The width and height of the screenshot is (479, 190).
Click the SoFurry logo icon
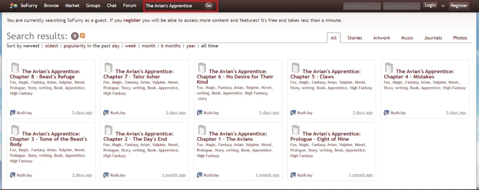coord(14,6)
